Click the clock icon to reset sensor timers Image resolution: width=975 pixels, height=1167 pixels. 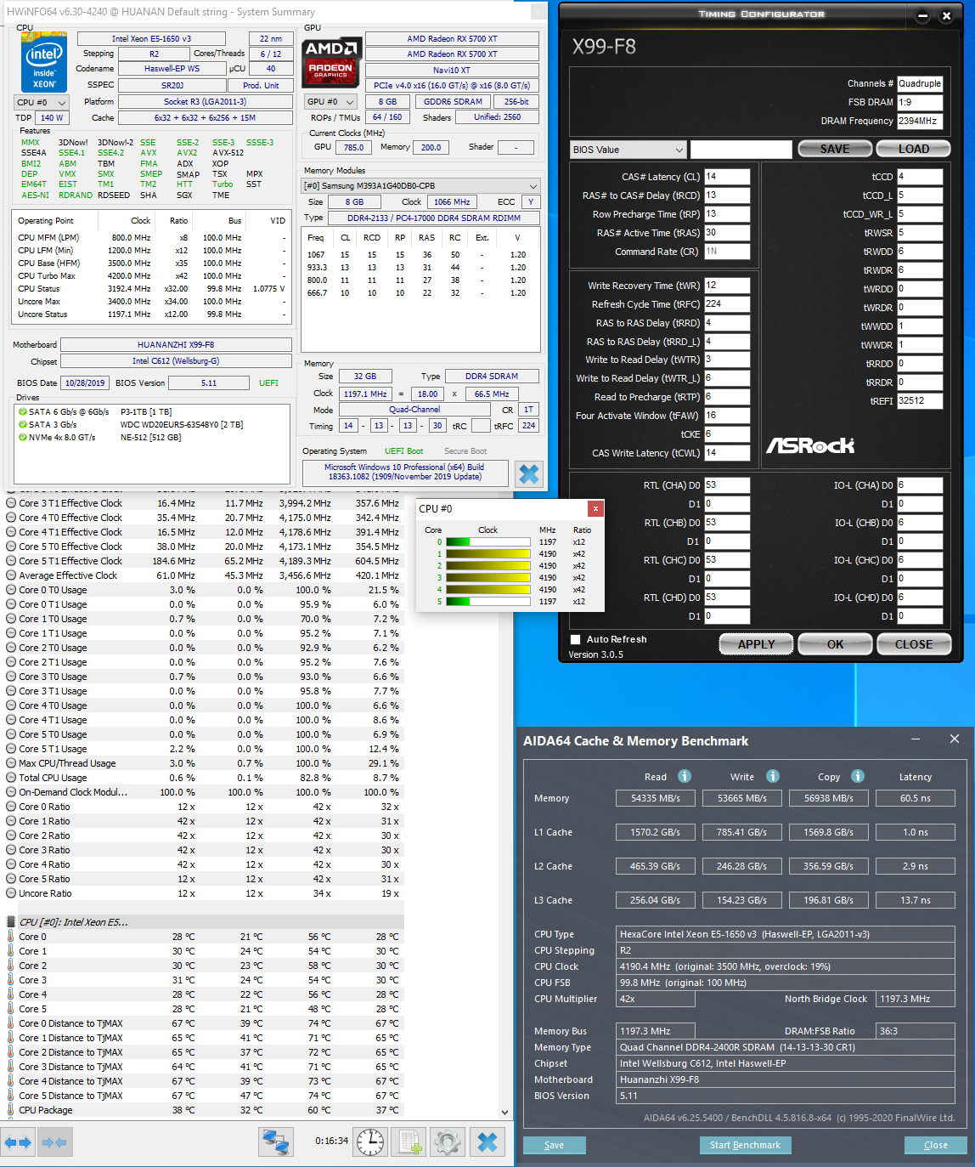tap(370, 1142)
